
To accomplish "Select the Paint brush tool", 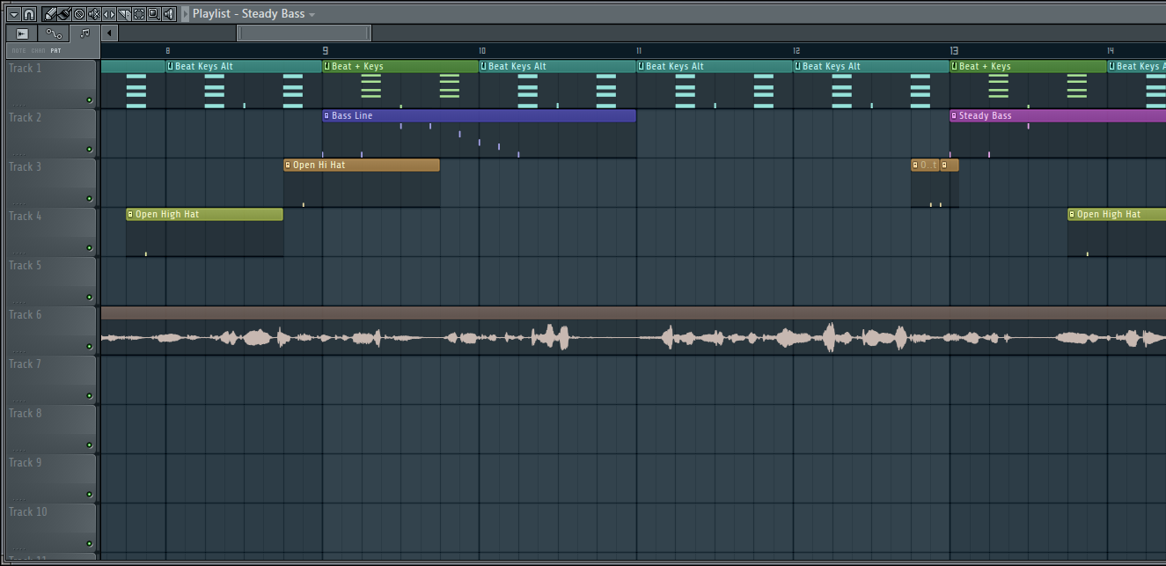I will [65, 14].
